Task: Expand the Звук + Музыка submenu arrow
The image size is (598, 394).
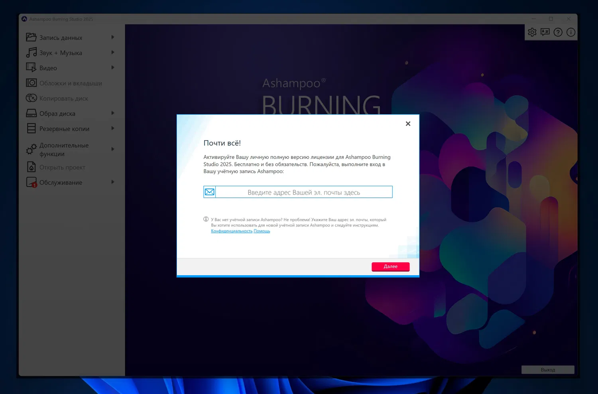Action: tap(113, 52)
